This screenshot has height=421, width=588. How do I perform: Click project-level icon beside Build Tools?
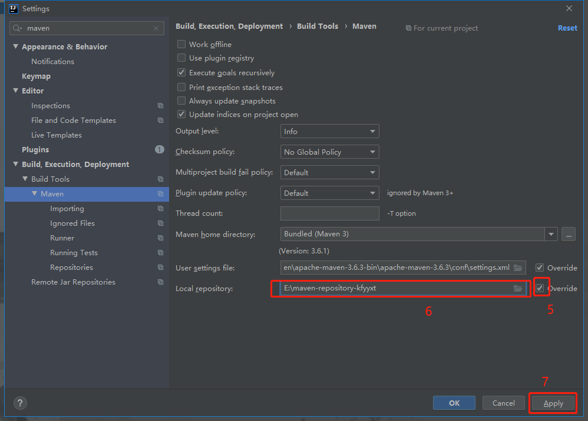point(160,179)
